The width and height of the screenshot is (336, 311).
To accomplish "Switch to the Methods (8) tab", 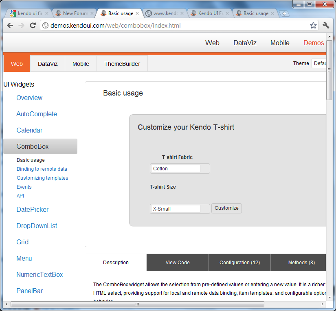I will 298,263.
